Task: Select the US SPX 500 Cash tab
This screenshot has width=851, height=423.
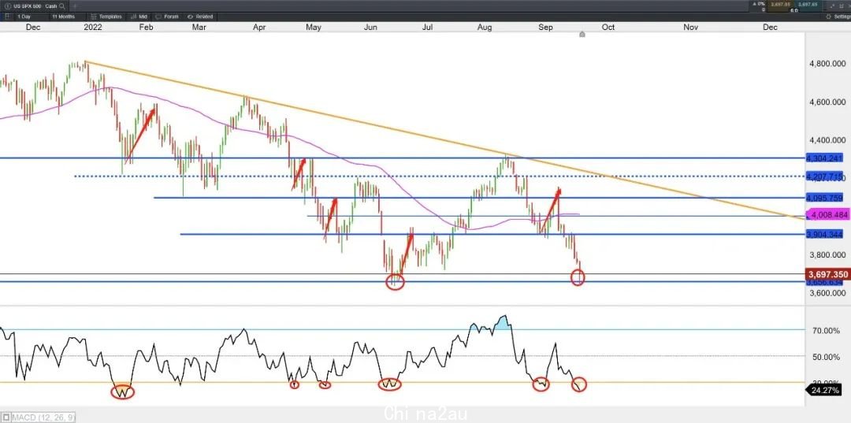Action: pos(34,6)
